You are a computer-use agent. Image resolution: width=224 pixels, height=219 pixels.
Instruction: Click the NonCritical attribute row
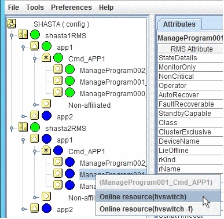click(190, 76)
